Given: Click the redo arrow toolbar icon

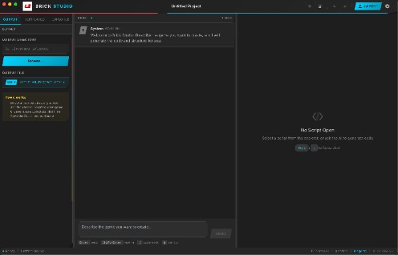Looking at the screenshot, I should [x=345, y=6].
